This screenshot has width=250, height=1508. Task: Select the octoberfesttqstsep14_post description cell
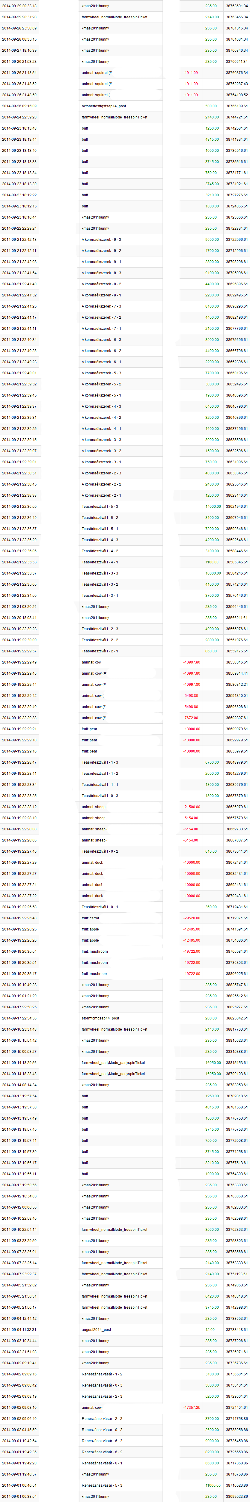tap(103, 106)
